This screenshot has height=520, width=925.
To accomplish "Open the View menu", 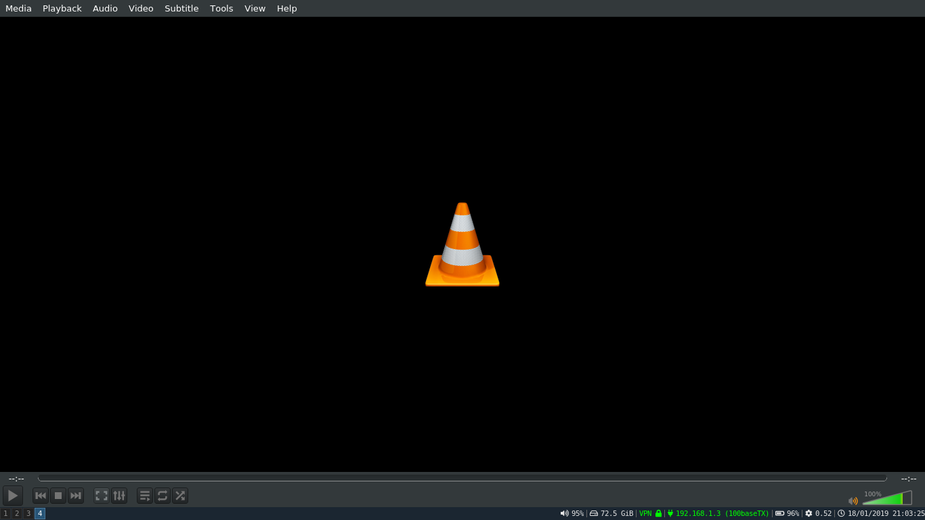I will (x=255, y=8).
